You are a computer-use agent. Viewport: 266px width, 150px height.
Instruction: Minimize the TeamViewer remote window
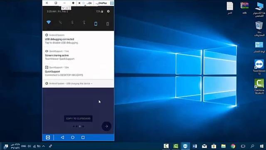64,3
